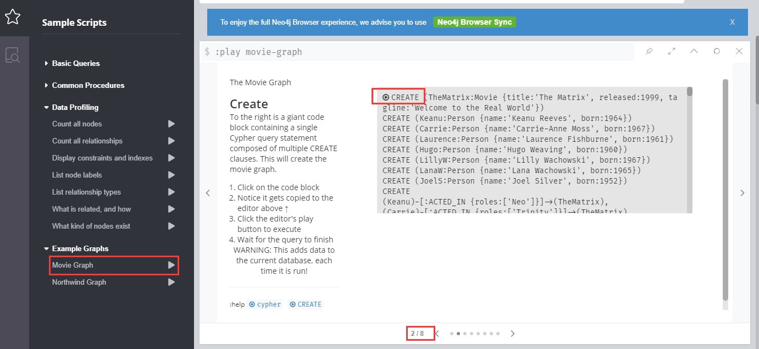Click the Neo4j Browser Sync button

[x=474, y=23]
